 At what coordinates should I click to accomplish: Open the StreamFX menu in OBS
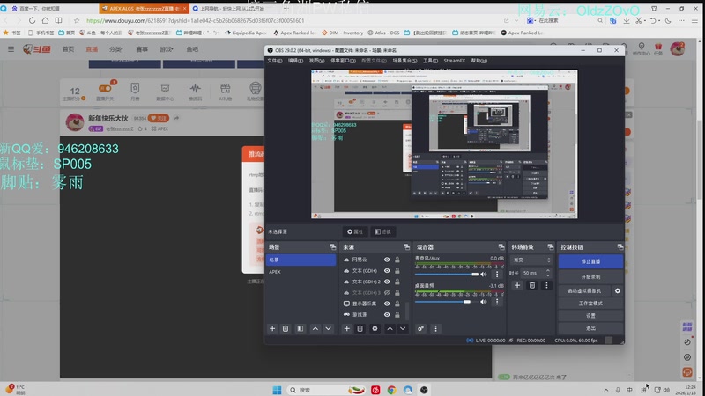pos(454,61)
